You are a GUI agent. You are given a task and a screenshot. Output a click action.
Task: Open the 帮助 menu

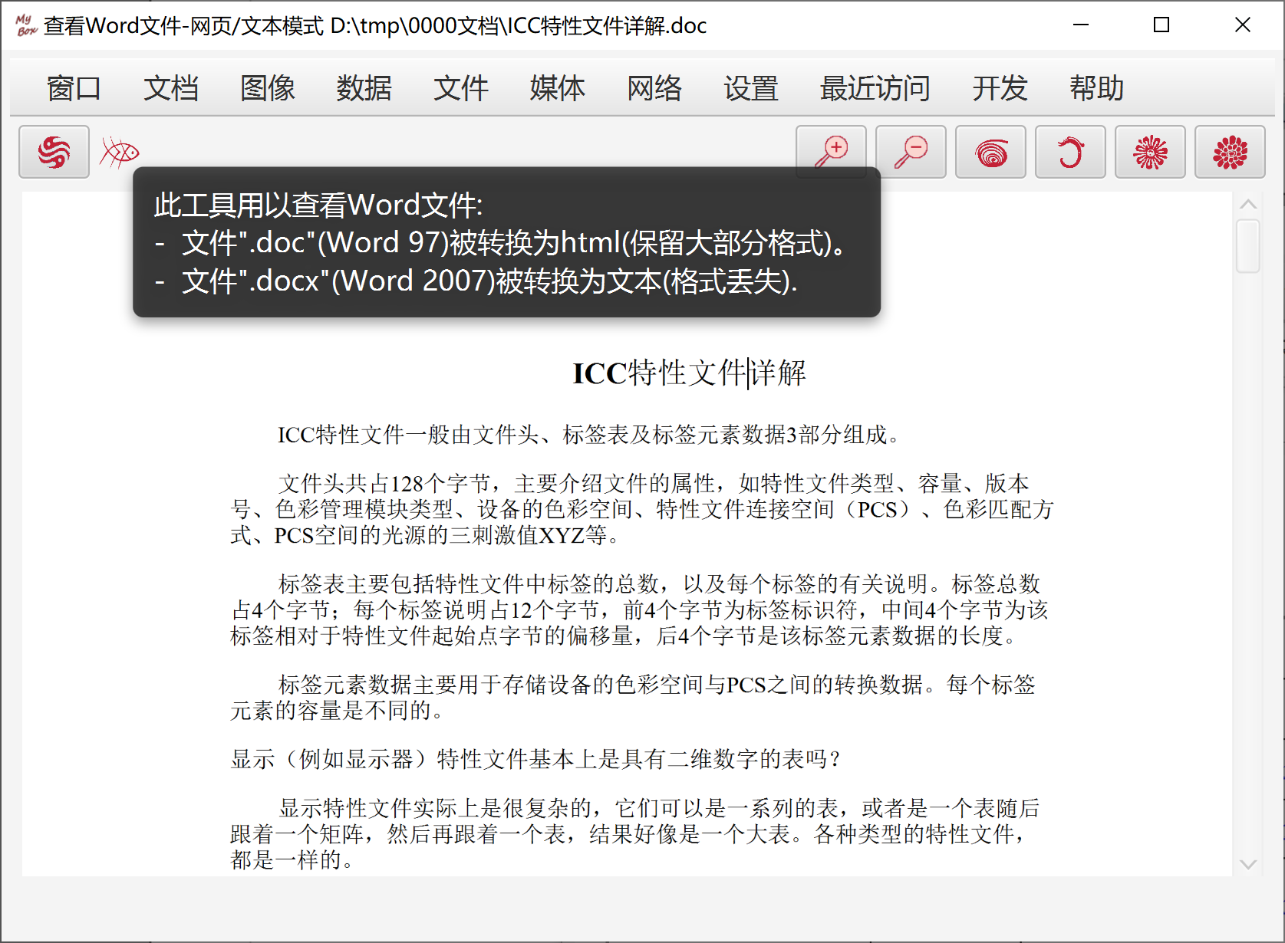tap(1096, 88)
